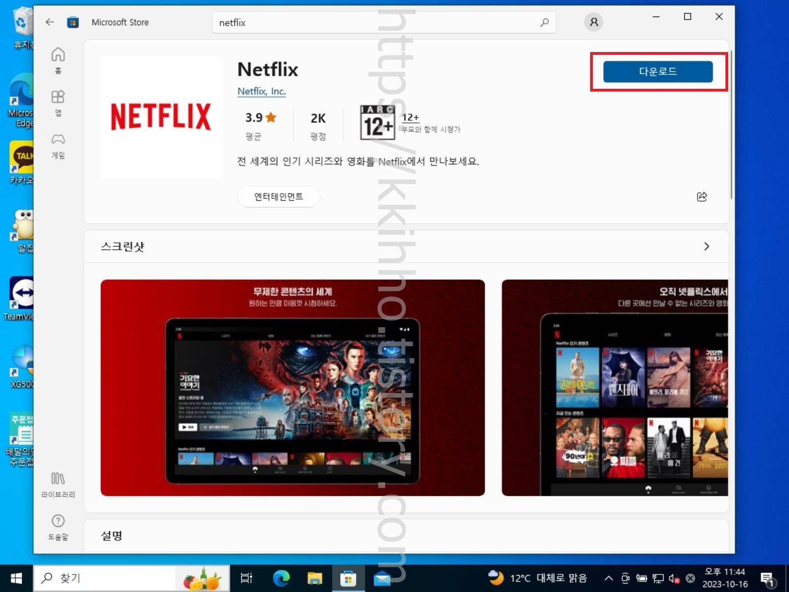Click the IARC 12+ rating badge
This screenshot has width=789, height=592.
pos(378,122)
